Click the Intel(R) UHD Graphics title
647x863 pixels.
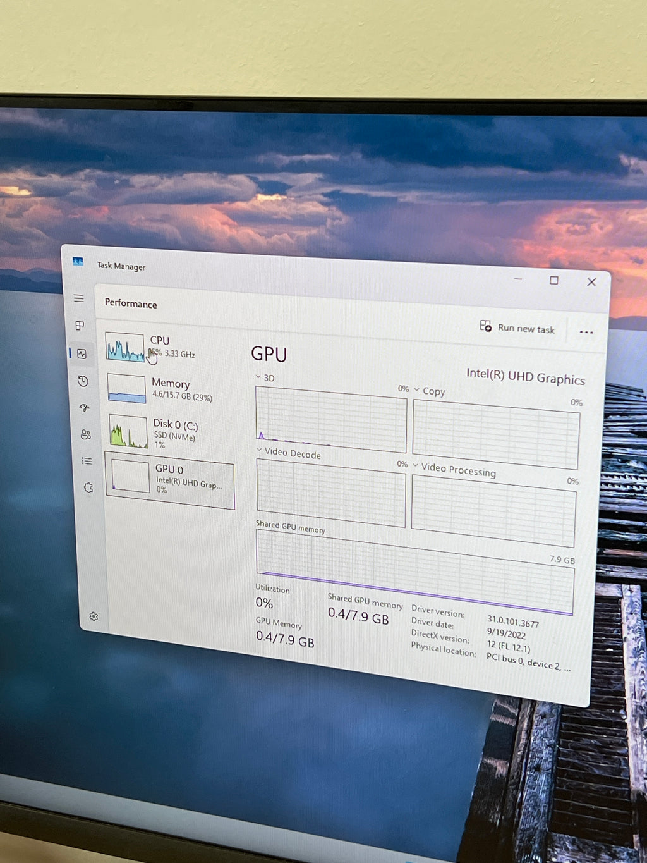(526, 376)
